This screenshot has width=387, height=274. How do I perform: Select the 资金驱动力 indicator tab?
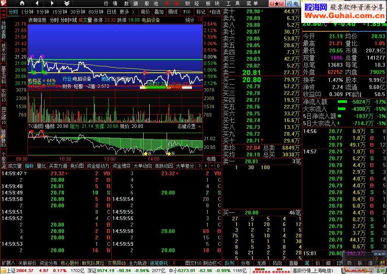click(98, 166)
